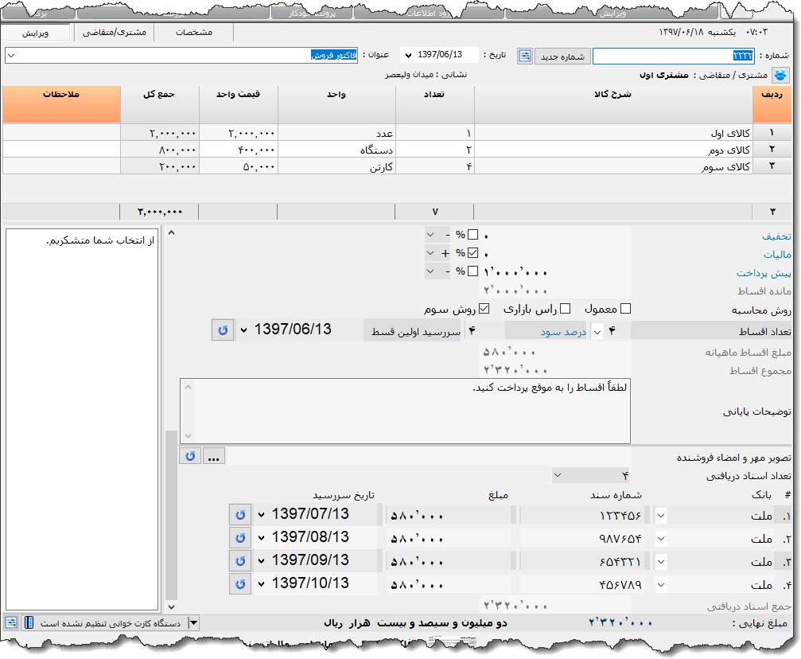Click the vertical scrollbar of the details panel

click(171, 517)
